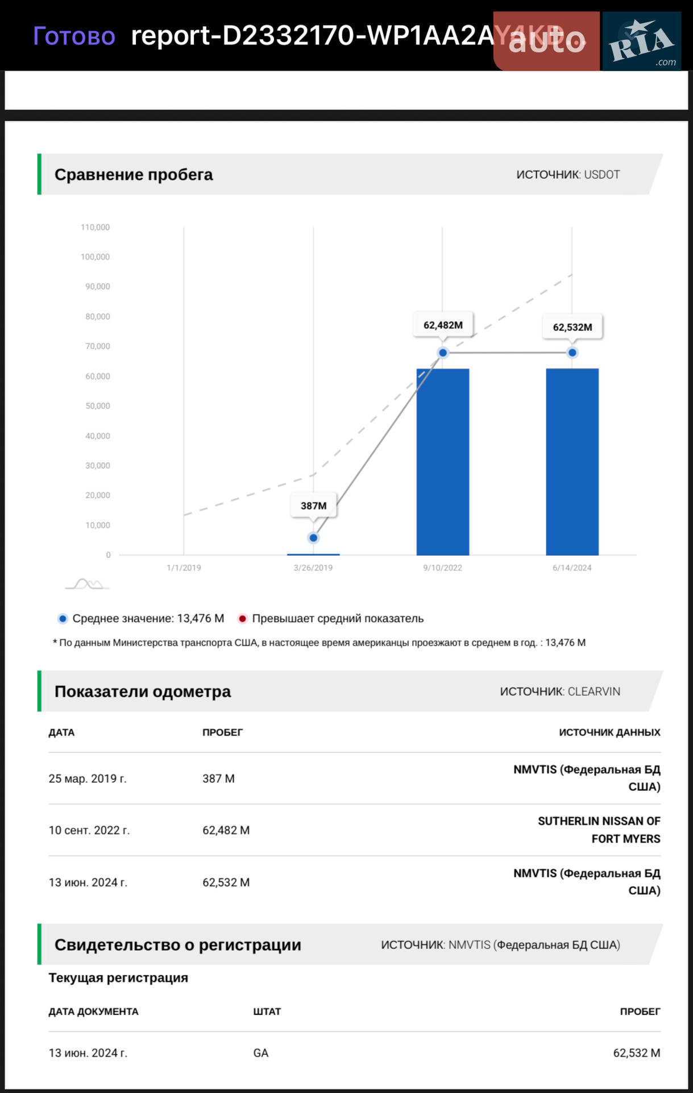Select the 25 мар. 2019 odometer row
This screenshot has width=693, height=1093.
click(354, 778)
